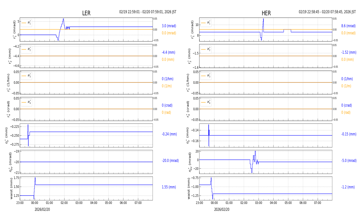Screen dimensions: 359x220
Task: Click the ∂r1* legend in HER plot
Action: pos(206,23)
